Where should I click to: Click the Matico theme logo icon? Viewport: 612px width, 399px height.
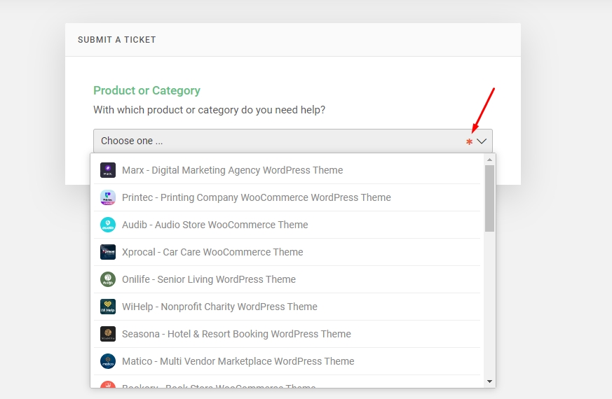tap(108, 361)
